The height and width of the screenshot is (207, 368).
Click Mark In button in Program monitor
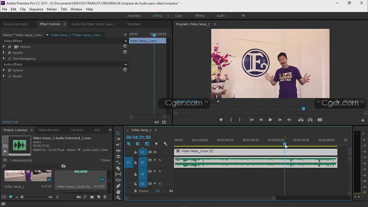coord(231,120)
